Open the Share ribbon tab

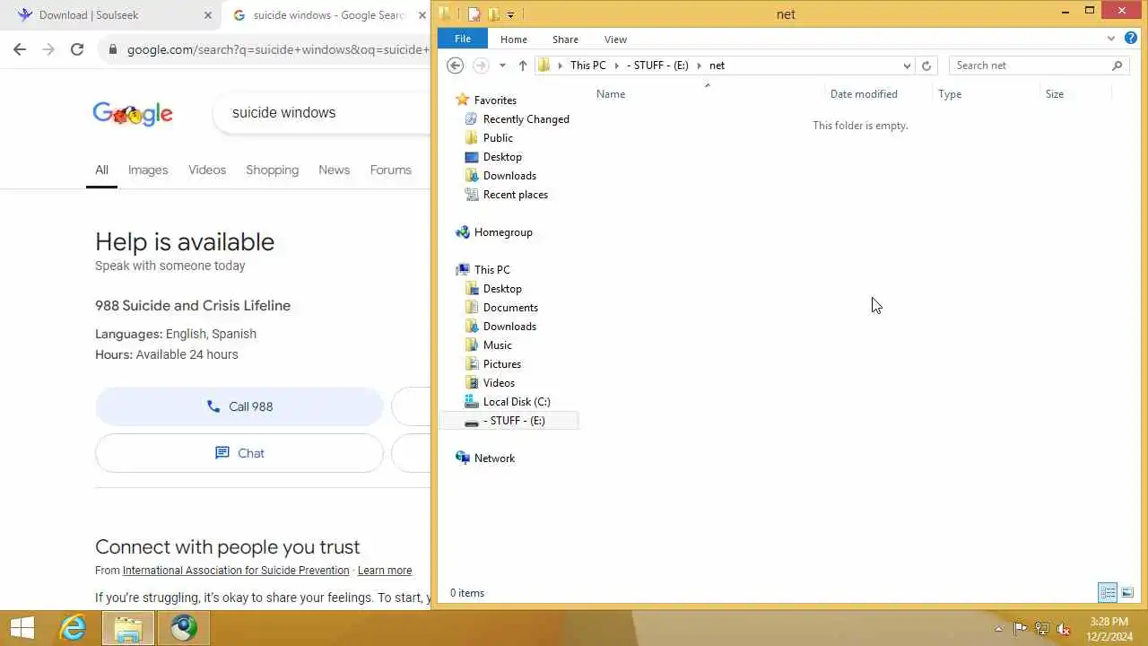tap(565, 39)
